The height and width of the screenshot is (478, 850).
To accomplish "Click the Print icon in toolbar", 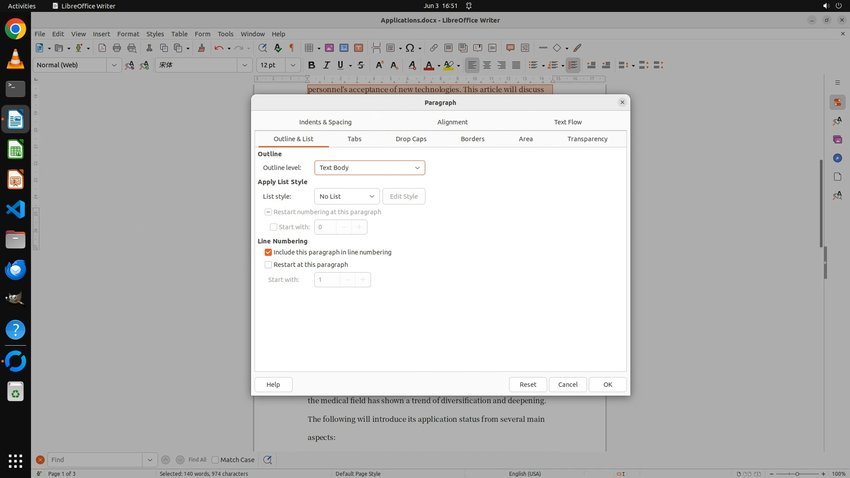I will [x=117, y=48].
